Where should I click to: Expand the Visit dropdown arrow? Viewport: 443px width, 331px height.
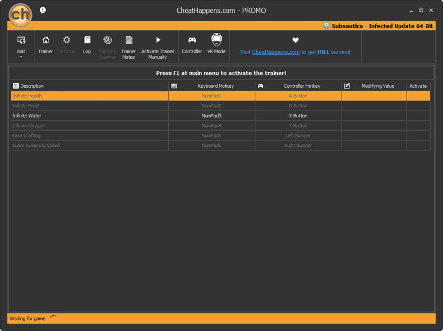click(x=21, y=57)
